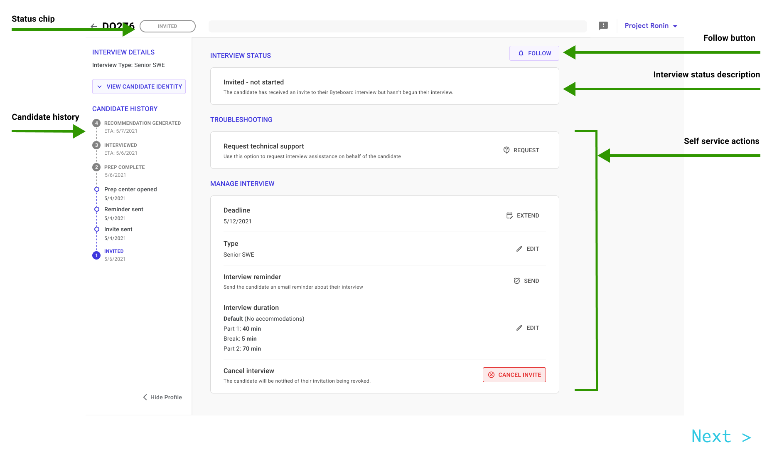
Task: Collapse sidebar with Hide Profile
Action: coord(162,397)
